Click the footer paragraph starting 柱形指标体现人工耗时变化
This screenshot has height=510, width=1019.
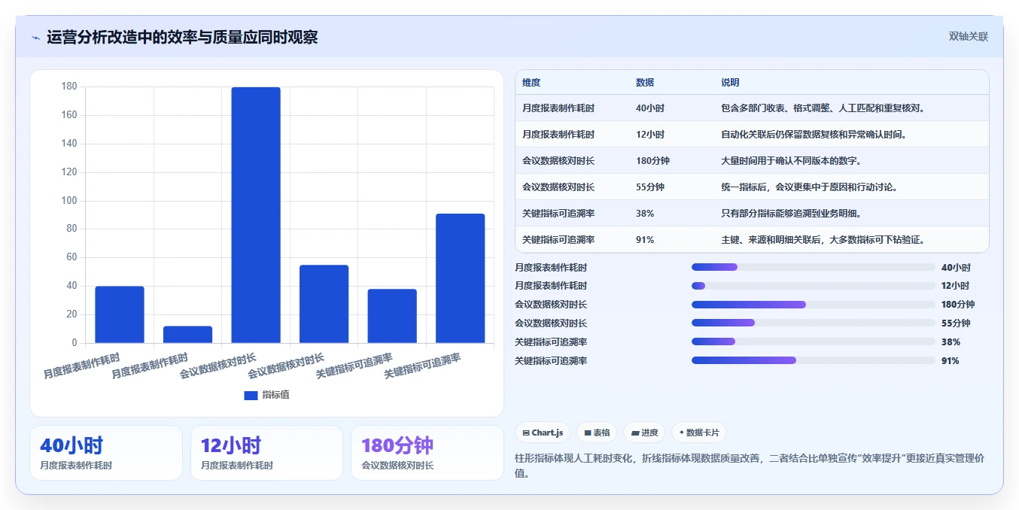(750, 466)
